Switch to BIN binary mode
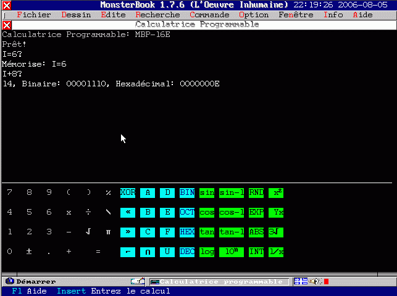Image resolution: width=397 pixels, height=296 pixels. click(x=187, y=192)
